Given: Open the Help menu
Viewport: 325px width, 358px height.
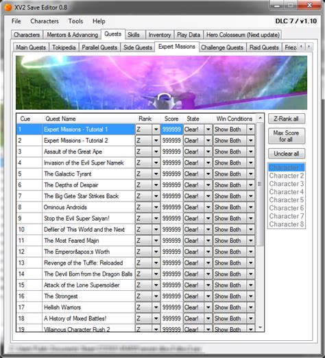Looking at the screenshot, I should (99, 21).
